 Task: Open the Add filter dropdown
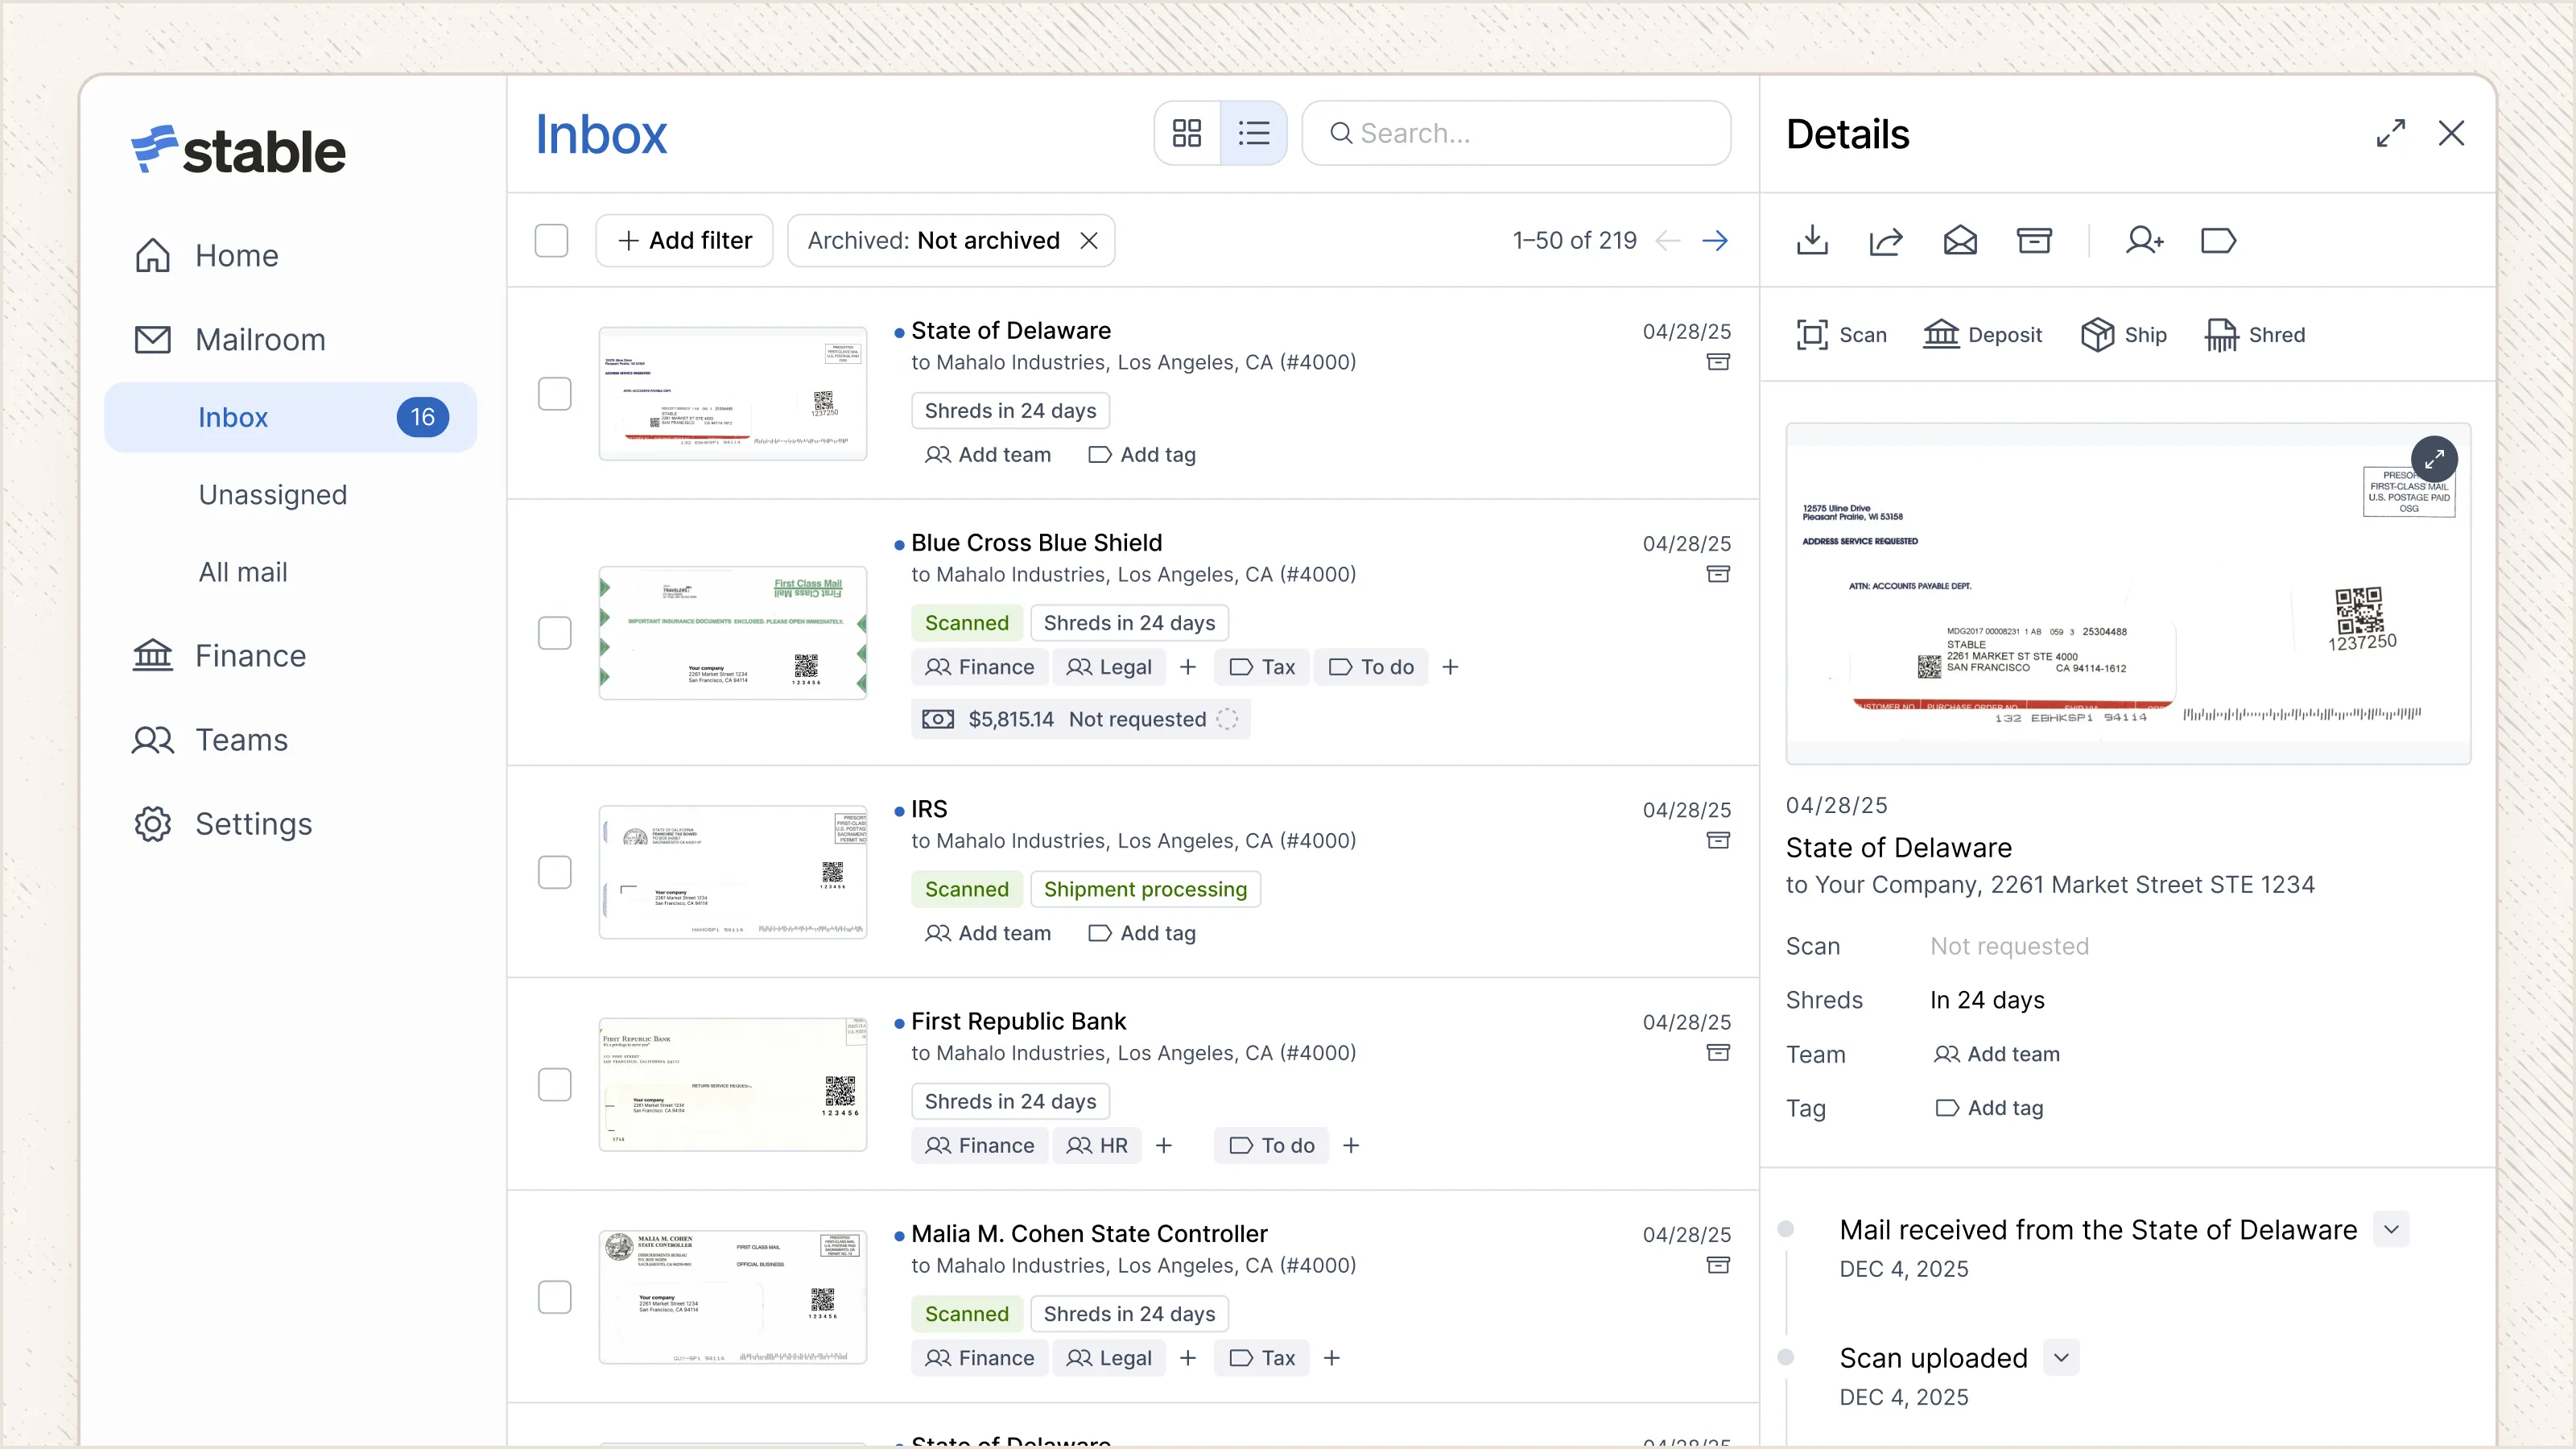tap(684, 240)
